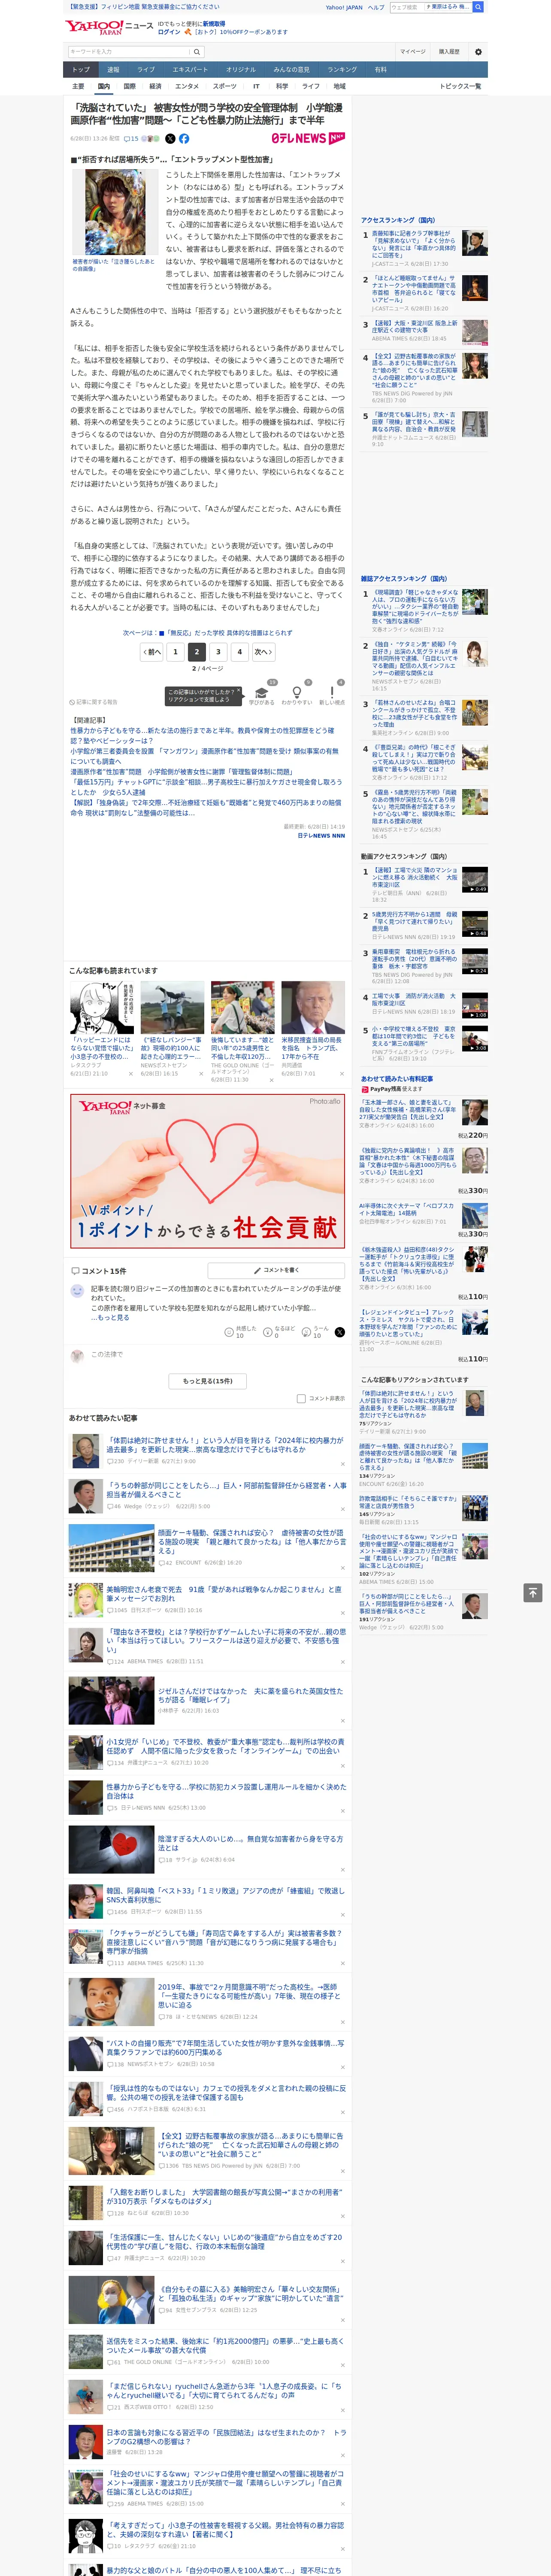551x2576 pixels.
Task: Open settings via the gear icon
Action: click(478, 52)
